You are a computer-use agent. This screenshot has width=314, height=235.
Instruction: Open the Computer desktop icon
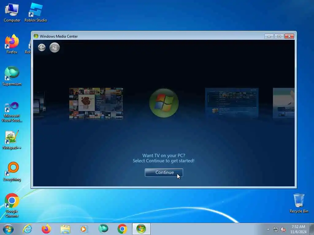12,13
